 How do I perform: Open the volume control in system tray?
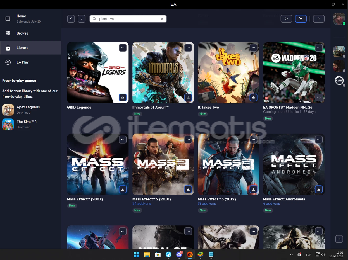[323, 254]
